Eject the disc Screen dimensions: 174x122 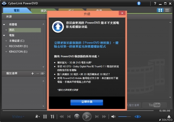(x=169, y=117)
